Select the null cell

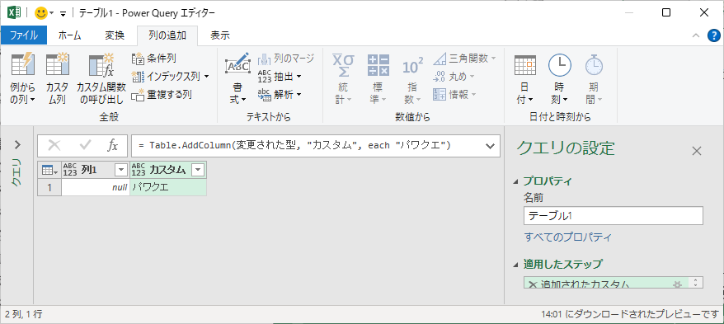click(96, 187)
